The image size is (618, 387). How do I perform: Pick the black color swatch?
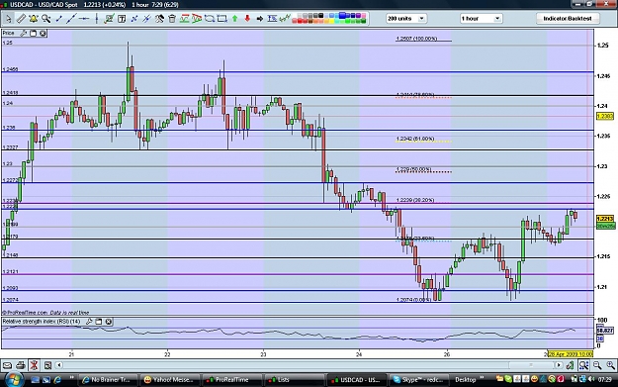click(x=320, y=16)
